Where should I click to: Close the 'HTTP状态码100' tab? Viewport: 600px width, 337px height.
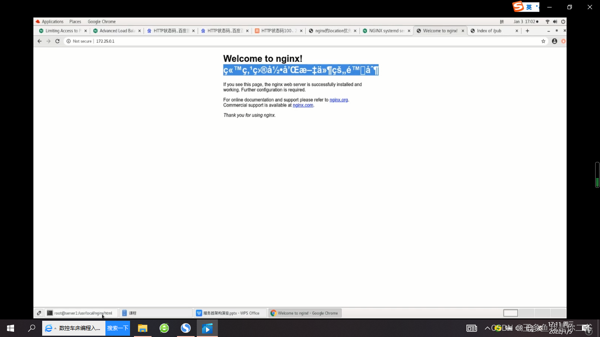pos(301,31)
